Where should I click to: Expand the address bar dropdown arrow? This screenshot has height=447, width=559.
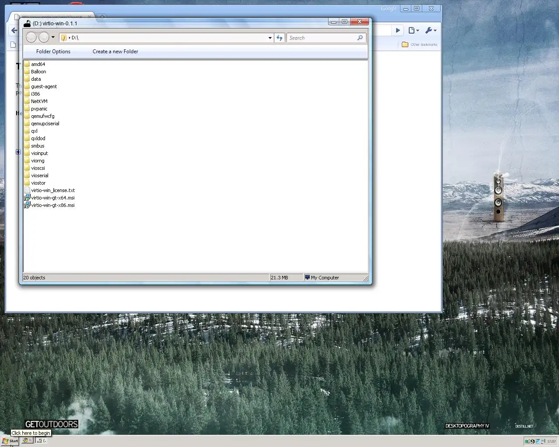pyautogui.click(x=270, y=38)
